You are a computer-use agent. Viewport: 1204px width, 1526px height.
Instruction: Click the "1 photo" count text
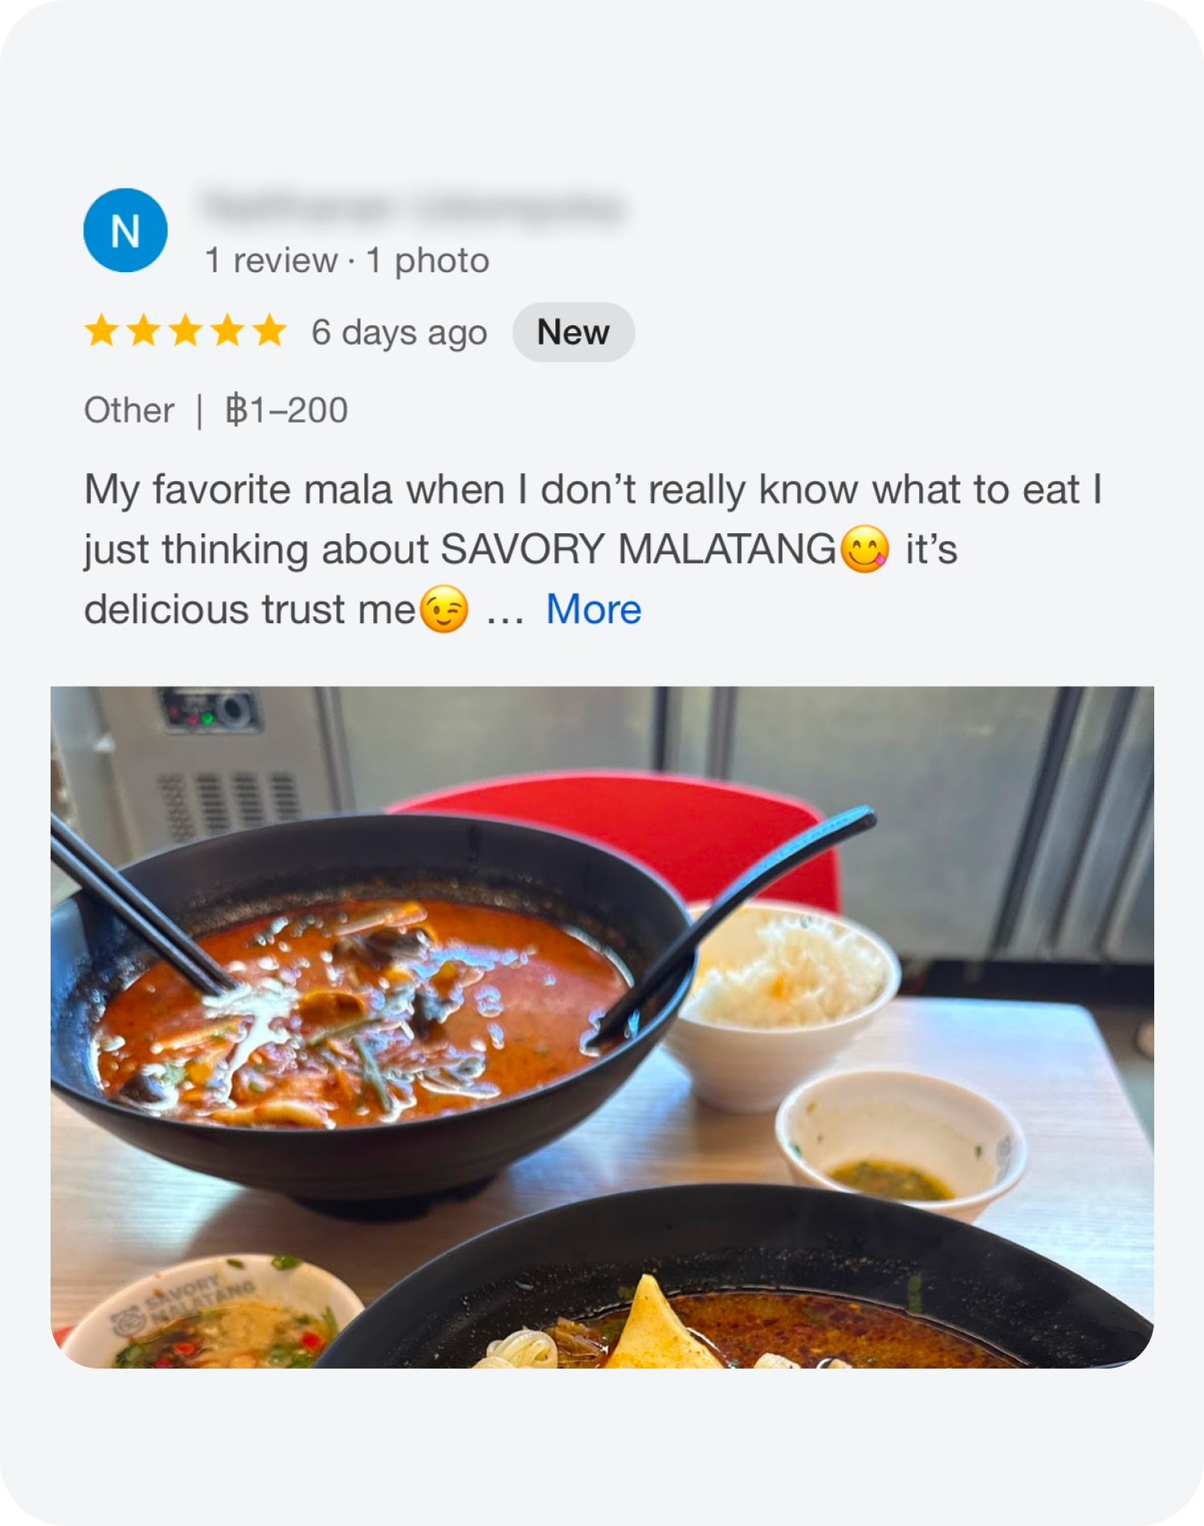click(427, 260)
